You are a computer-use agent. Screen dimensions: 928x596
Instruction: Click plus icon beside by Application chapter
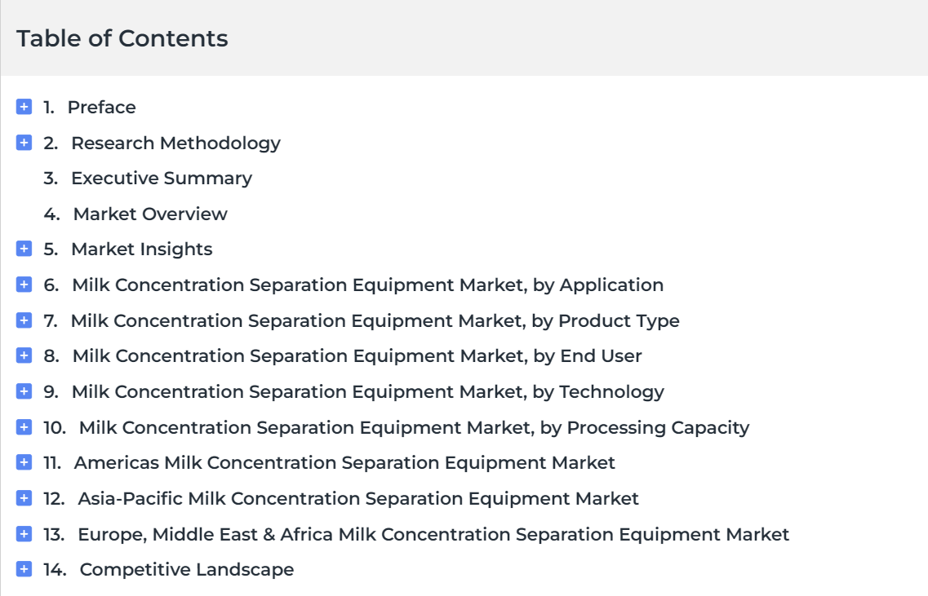point(24,285)
